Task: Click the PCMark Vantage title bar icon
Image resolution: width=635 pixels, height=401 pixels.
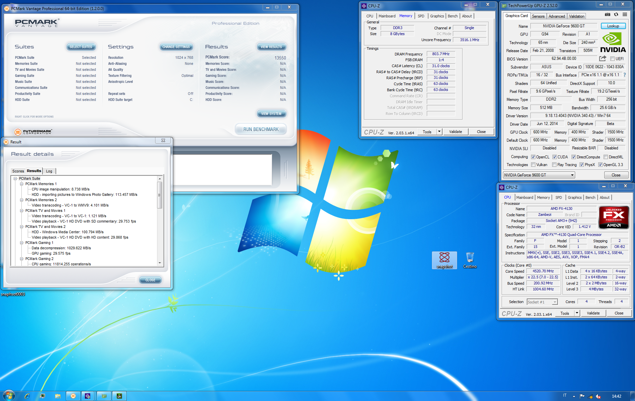Action: click(x=7, y=9)
